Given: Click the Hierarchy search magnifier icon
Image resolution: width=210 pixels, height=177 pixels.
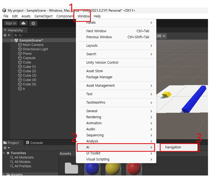Looking at the screenshot, I should point(16,35).
